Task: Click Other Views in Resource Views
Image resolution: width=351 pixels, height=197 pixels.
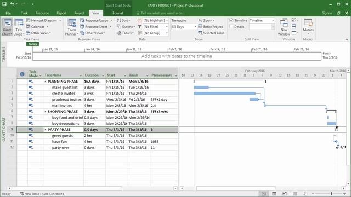Action: coord(93,33)
